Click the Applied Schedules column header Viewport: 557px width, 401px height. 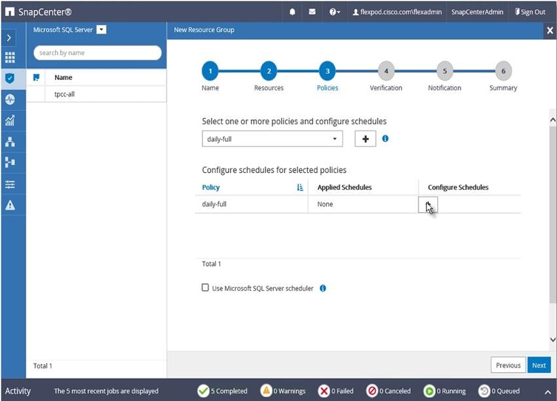point(344,187)
